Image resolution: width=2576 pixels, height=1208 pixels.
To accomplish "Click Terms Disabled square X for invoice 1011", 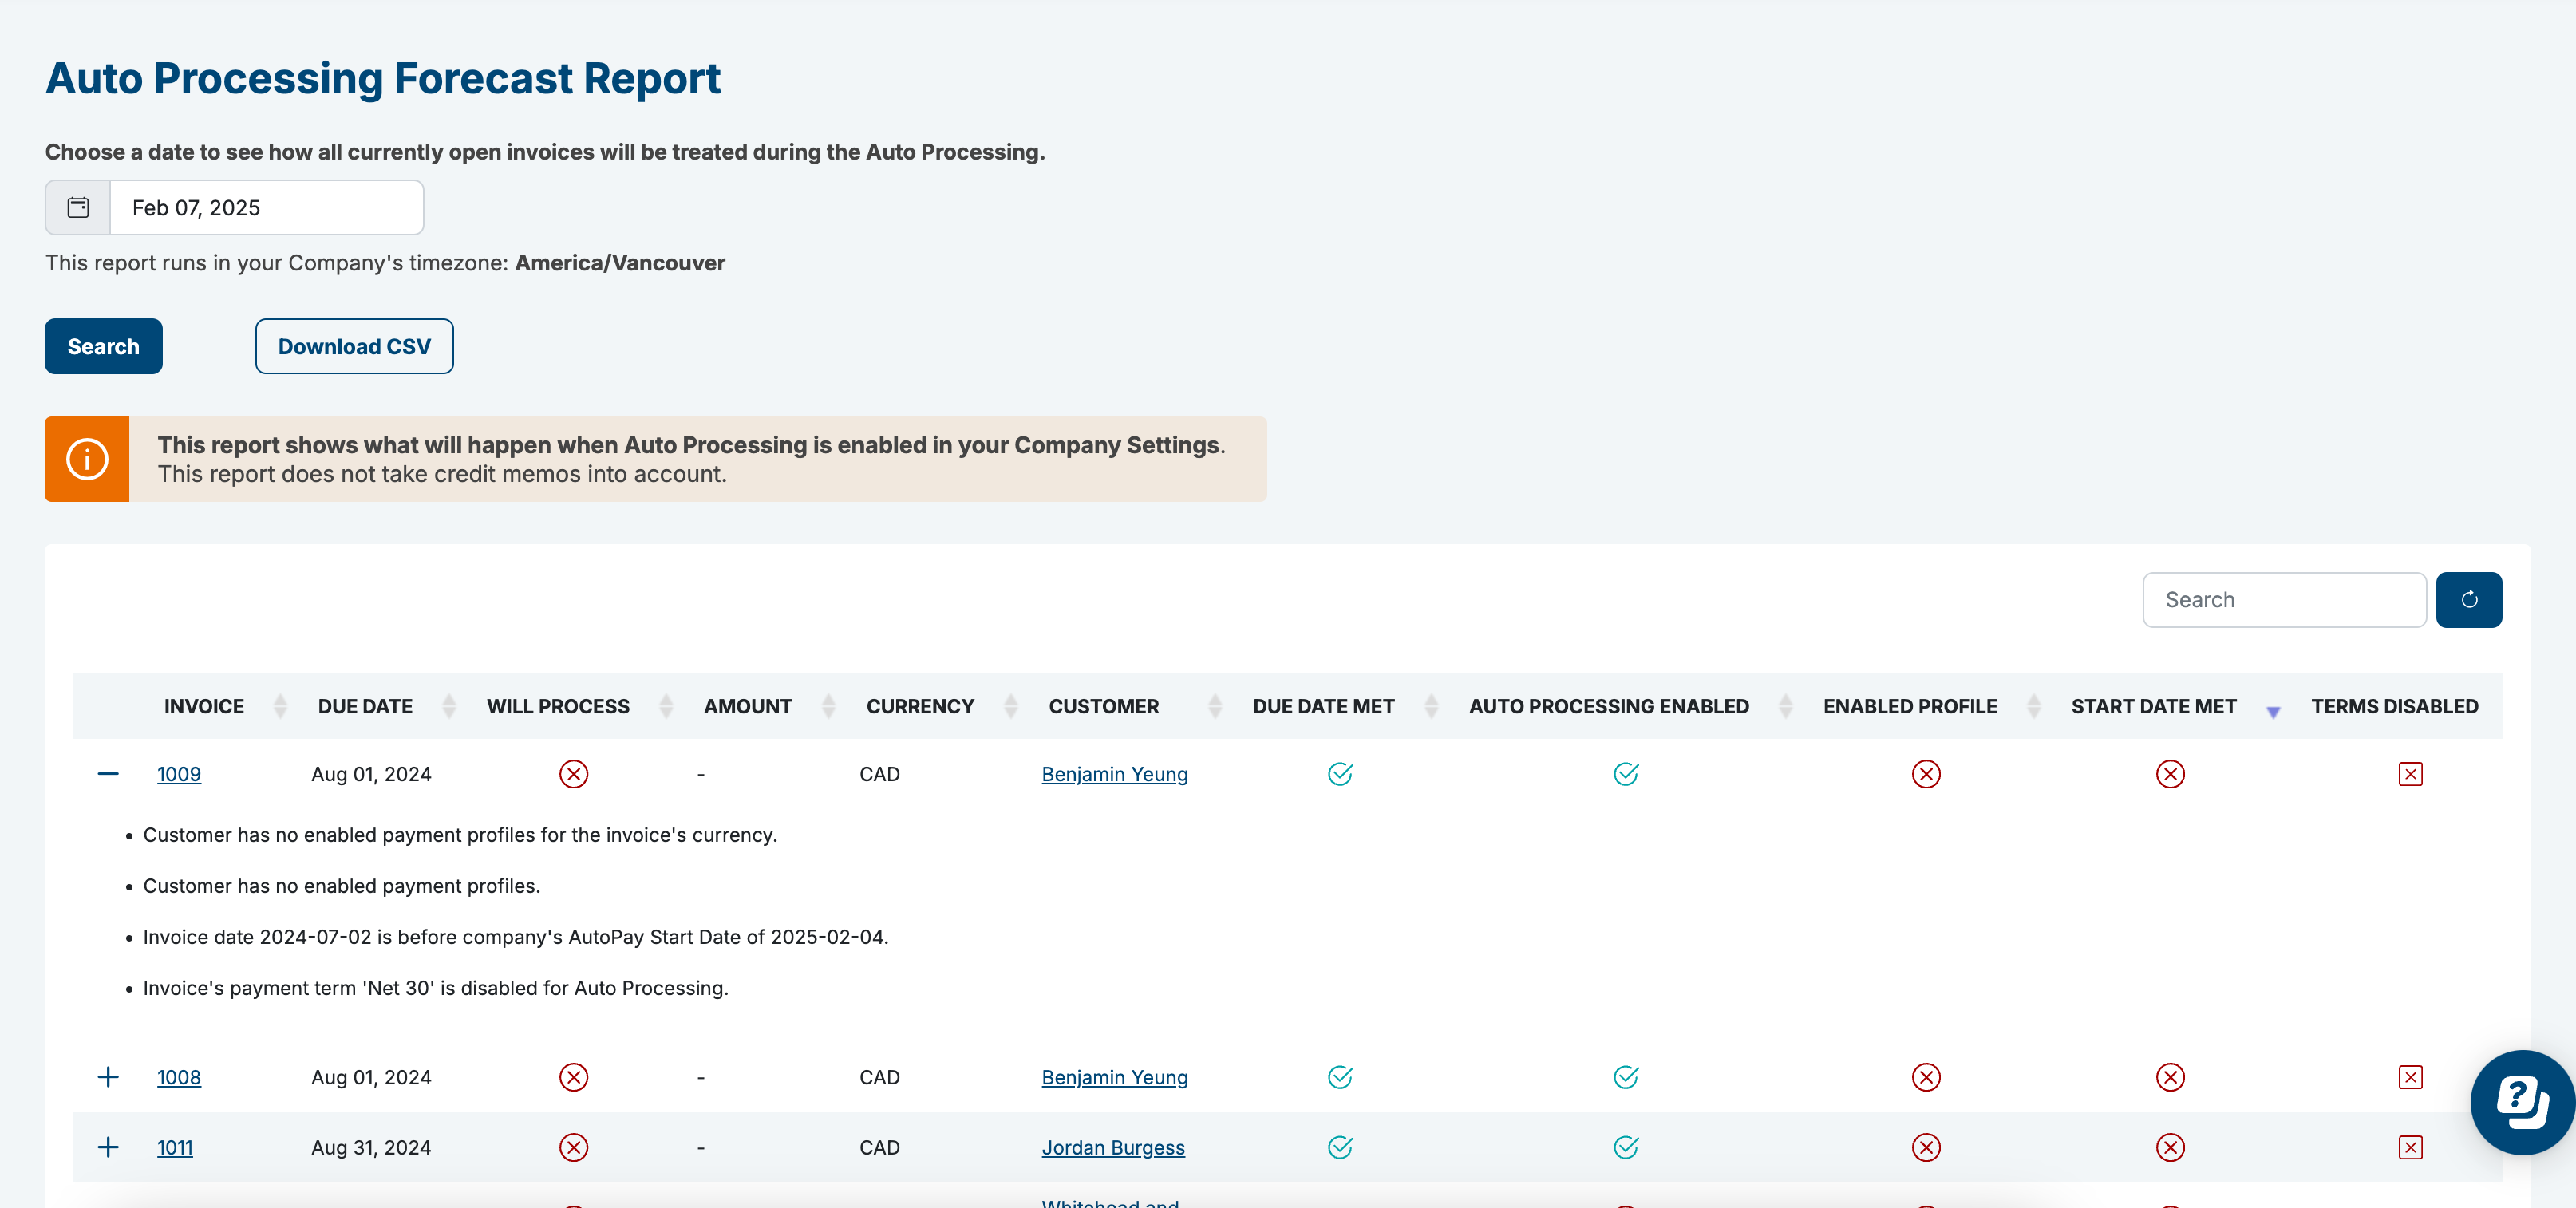I will 2410,1147.
